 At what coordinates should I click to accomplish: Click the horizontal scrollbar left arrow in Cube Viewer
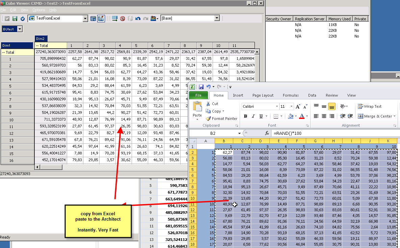coord(37,167)
